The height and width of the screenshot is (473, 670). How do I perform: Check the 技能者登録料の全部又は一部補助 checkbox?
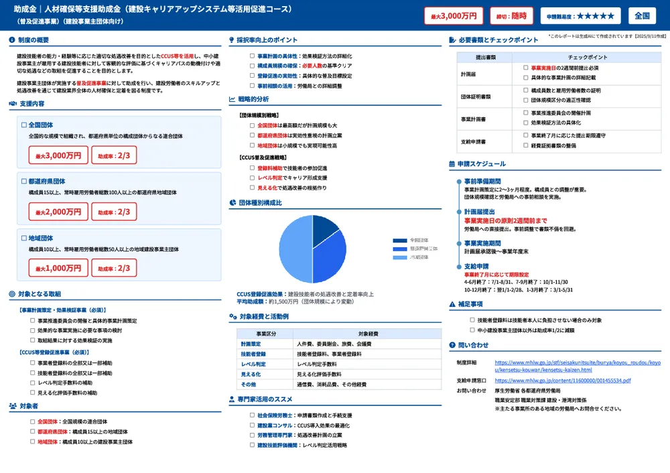(31, 373)
